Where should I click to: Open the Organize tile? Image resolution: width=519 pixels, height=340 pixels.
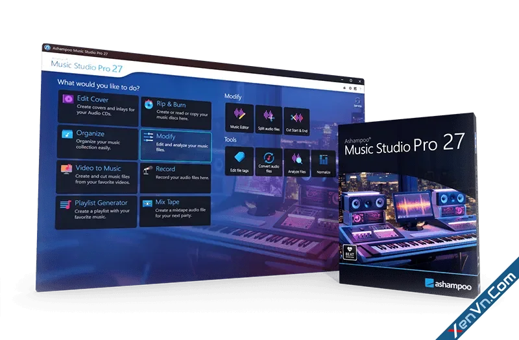pos(98,142)
